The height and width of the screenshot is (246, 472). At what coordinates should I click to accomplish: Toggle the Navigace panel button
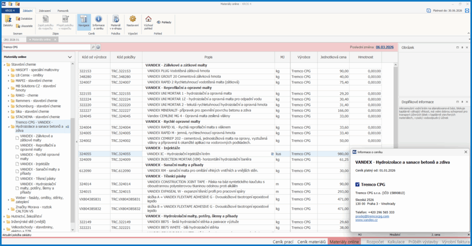coord(83,21)
